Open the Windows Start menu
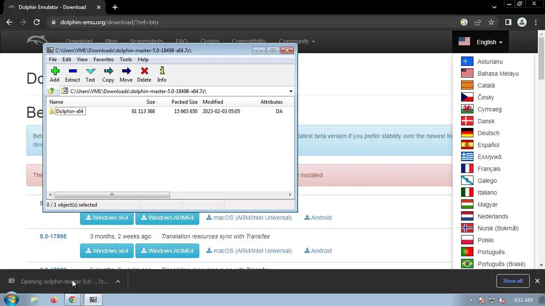The image size is (545, 306). pos(11,300)
